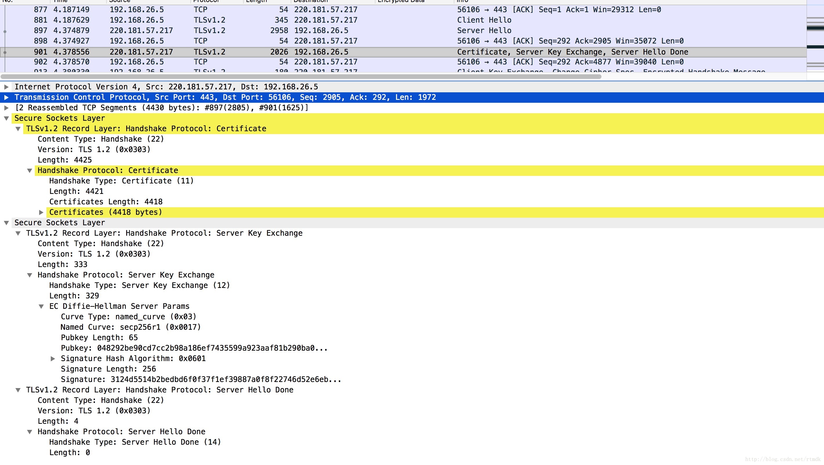Image resolution: width=824 pixels, height=465 pixels.
Task: Select Length: 329 field
Action: tap(74, 296)
